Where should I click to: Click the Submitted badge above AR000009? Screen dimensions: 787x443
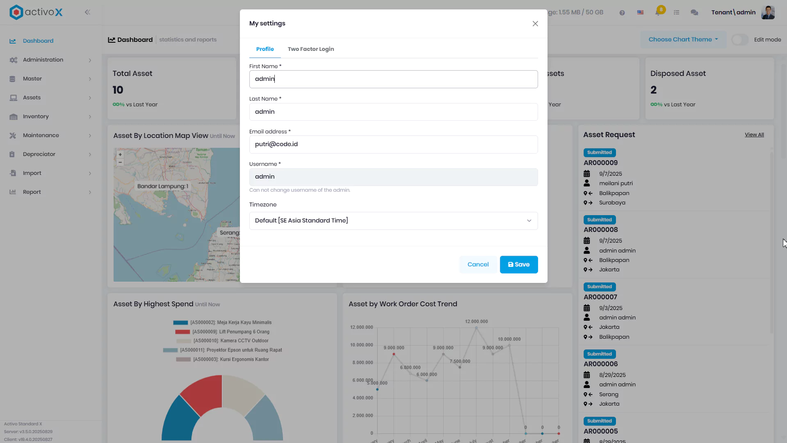[x=599, y=153]
